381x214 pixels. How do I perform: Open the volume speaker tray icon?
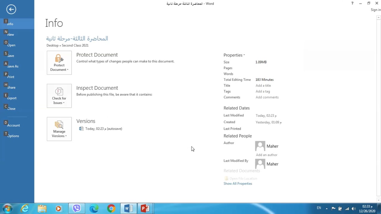(354, 209)
